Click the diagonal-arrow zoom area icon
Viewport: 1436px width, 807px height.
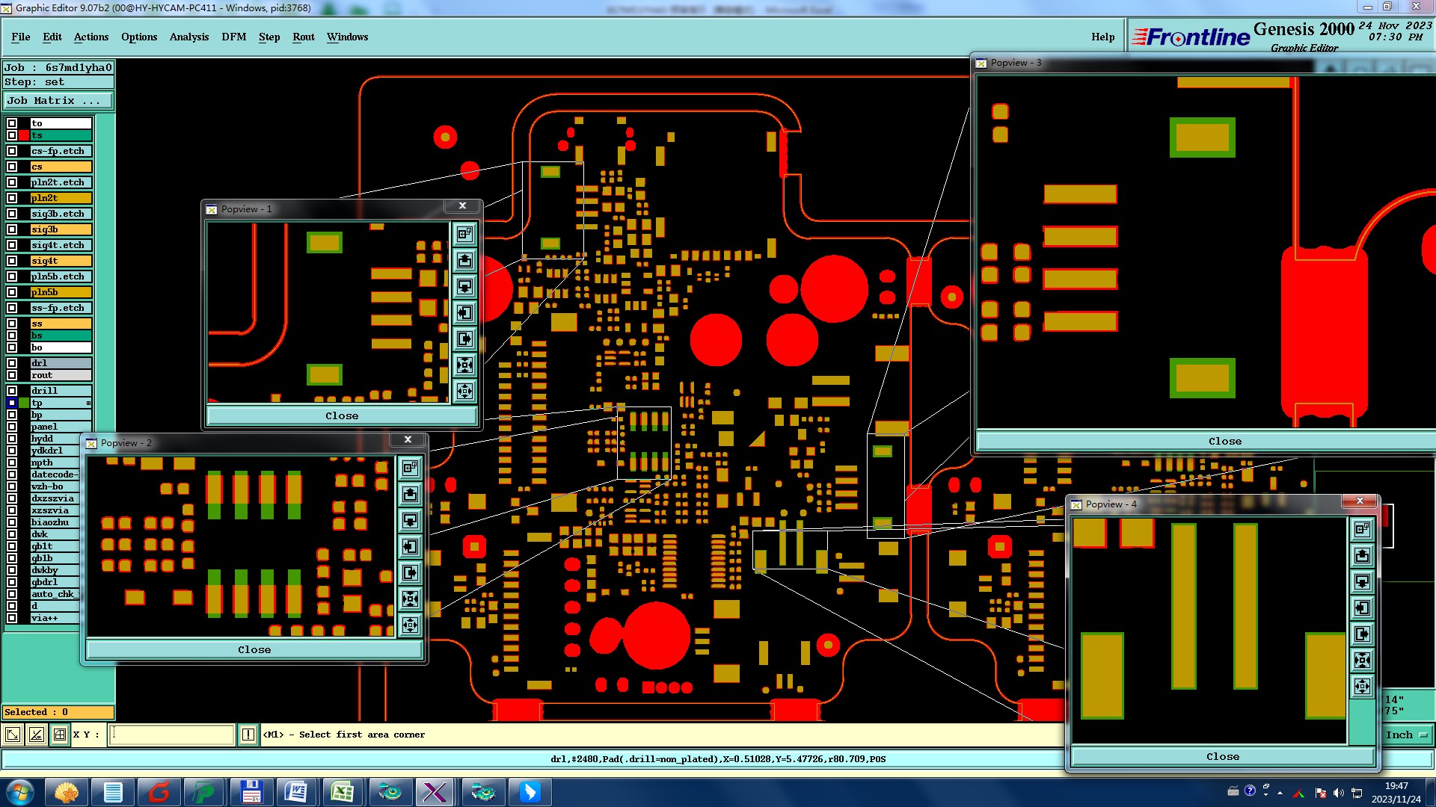[13, 735]
